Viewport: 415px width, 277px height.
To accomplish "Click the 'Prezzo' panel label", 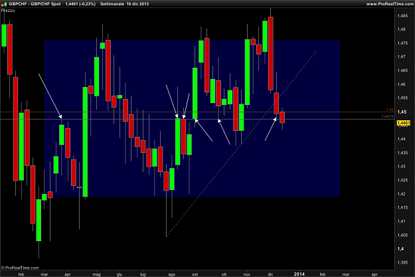I will pyautogui.click(x=8, y=11).
